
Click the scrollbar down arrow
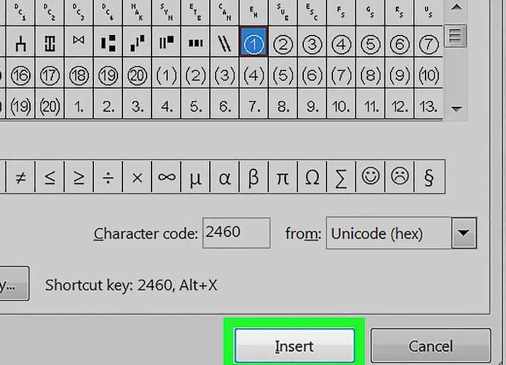[456, 110]
